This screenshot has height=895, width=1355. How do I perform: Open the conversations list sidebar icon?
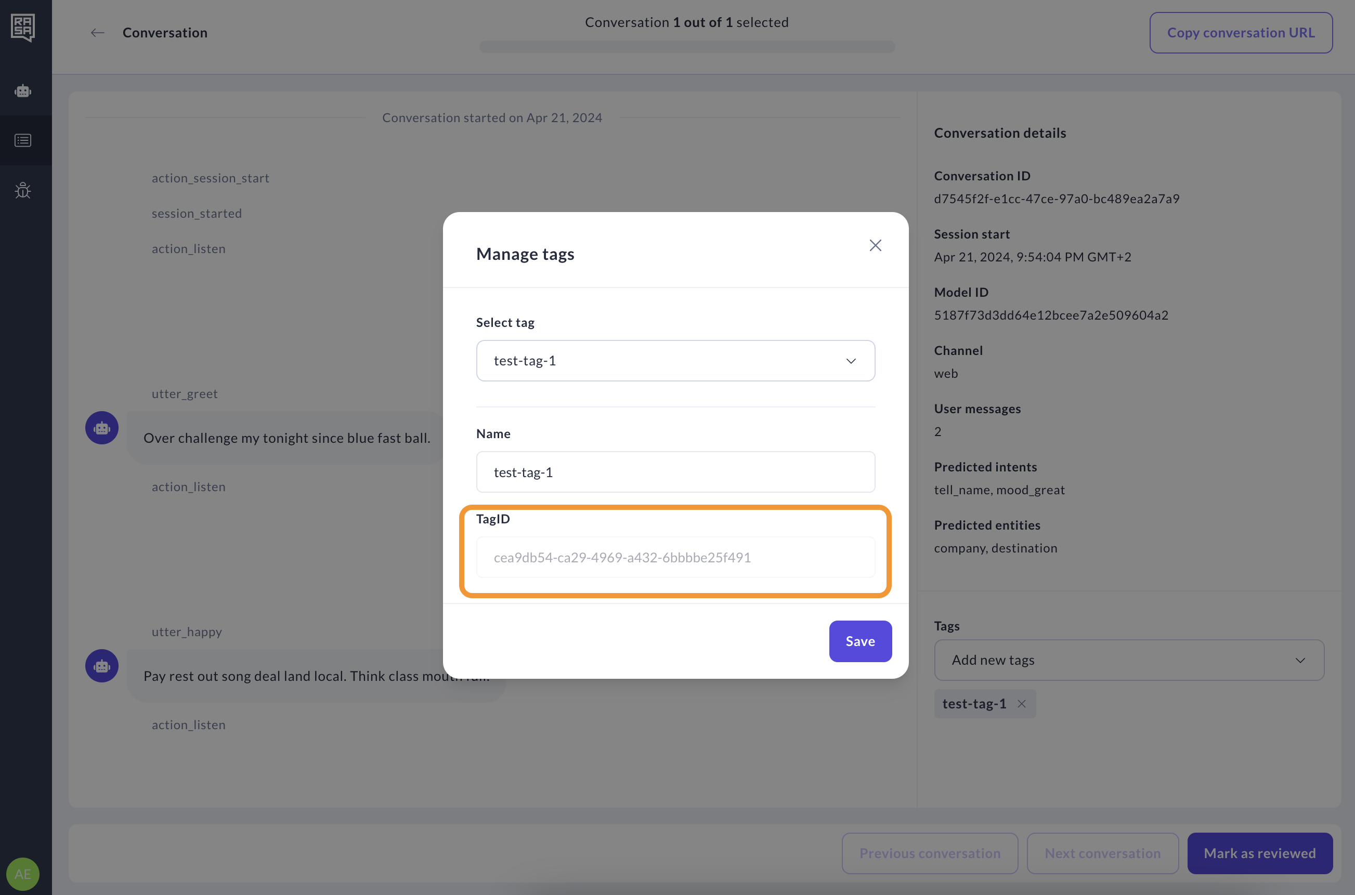click(x=23, y=140)
